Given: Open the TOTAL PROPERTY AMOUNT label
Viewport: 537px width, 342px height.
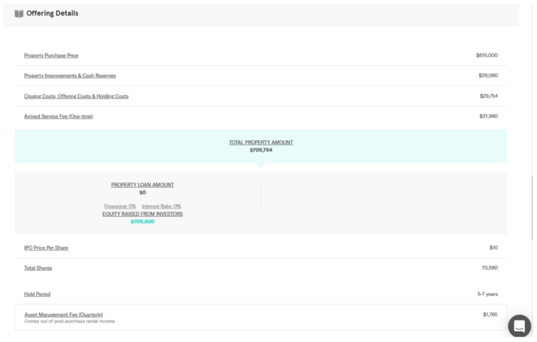Looking at the screenshot, I should (x=261, y=142).
